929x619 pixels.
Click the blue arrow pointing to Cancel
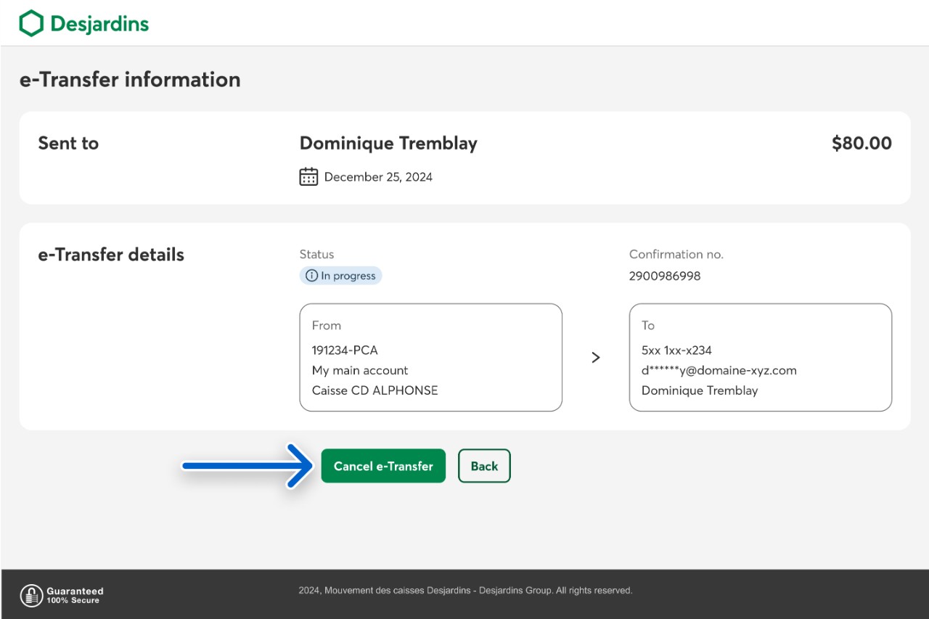click(247, 466)
